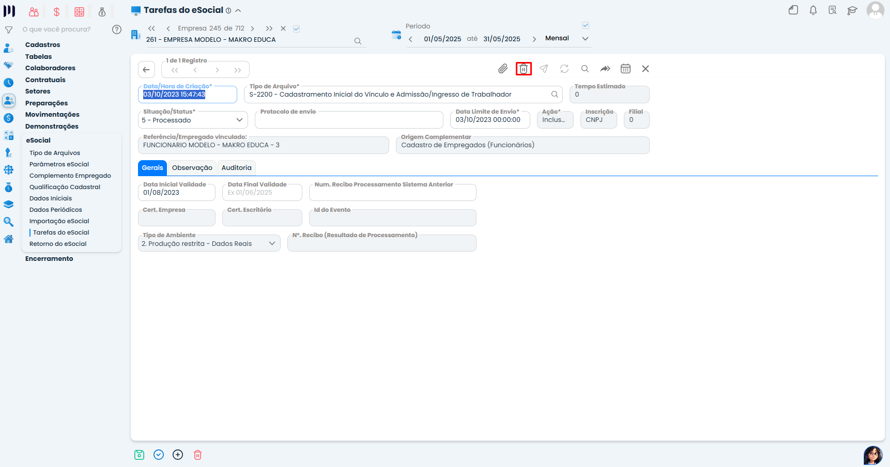Click the plus circle add icon
Image resolution: width=890 pixels, height=467 pixels.
pyautogui.click(x=178, y=455)
